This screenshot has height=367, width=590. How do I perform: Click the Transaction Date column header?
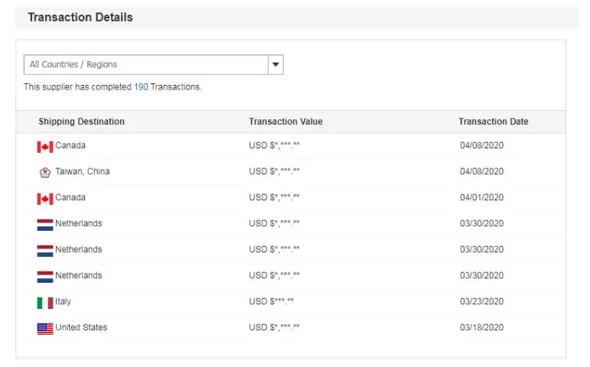point(493,122)
